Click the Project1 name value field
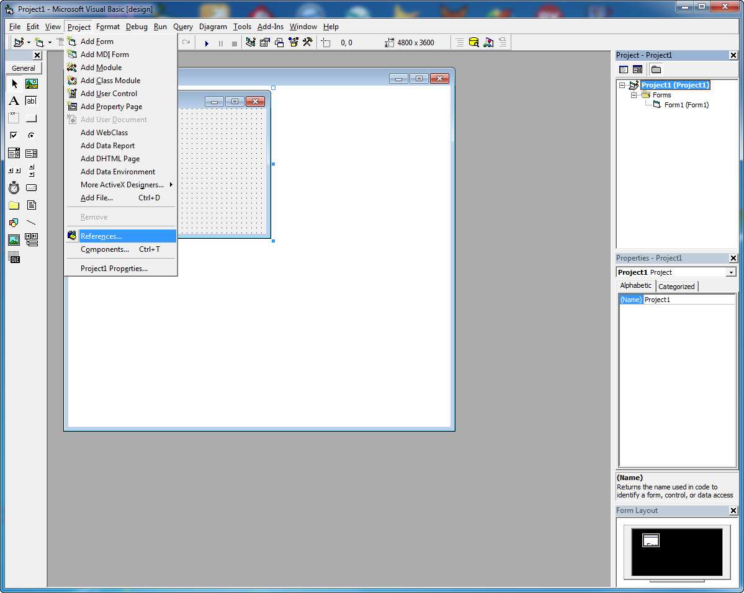Image resolution: width=744 pixels, height=593 pixels. pyautogui.click(x=689, y=300)
